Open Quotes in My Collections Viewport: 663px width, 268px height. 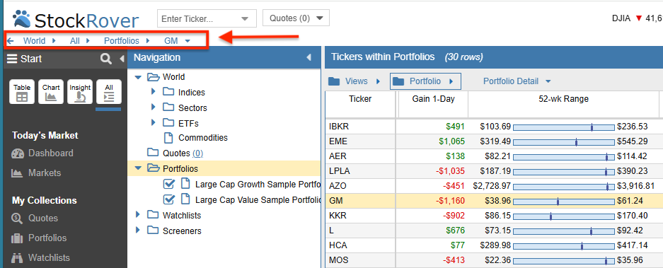click(35, 218)
